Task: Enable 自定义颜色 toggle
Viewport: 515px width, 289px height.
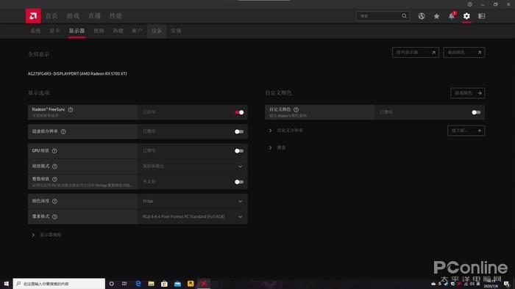Action: click(x=476, y=112)
